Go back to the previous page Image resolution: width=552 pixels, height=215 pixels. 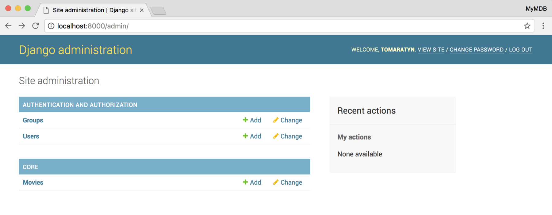[x=8, y=26]
